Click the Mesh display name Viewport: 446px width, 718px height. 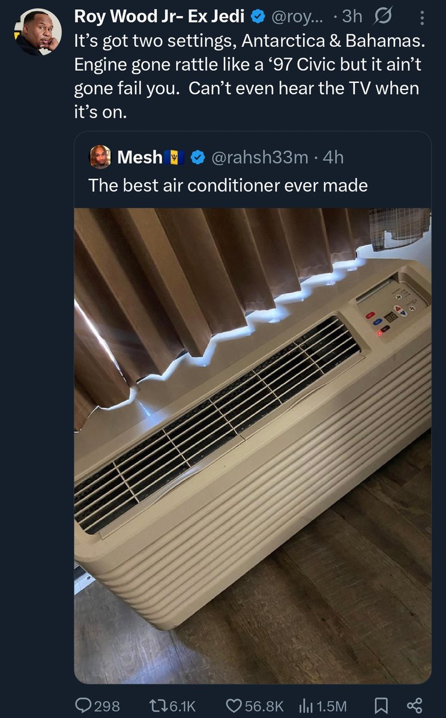coord(140,157)
